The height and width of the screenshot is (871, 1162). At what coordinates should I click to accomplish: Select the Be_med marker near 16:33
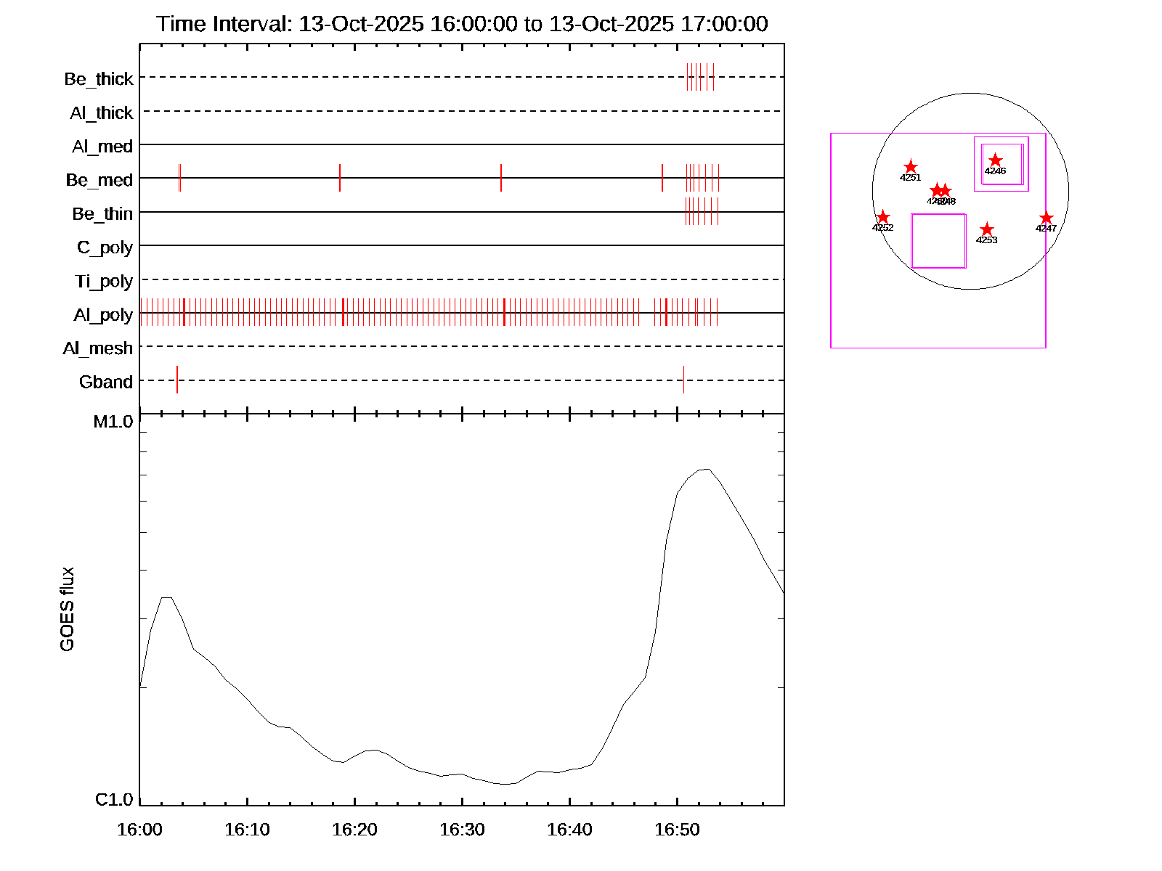(501, 178)
